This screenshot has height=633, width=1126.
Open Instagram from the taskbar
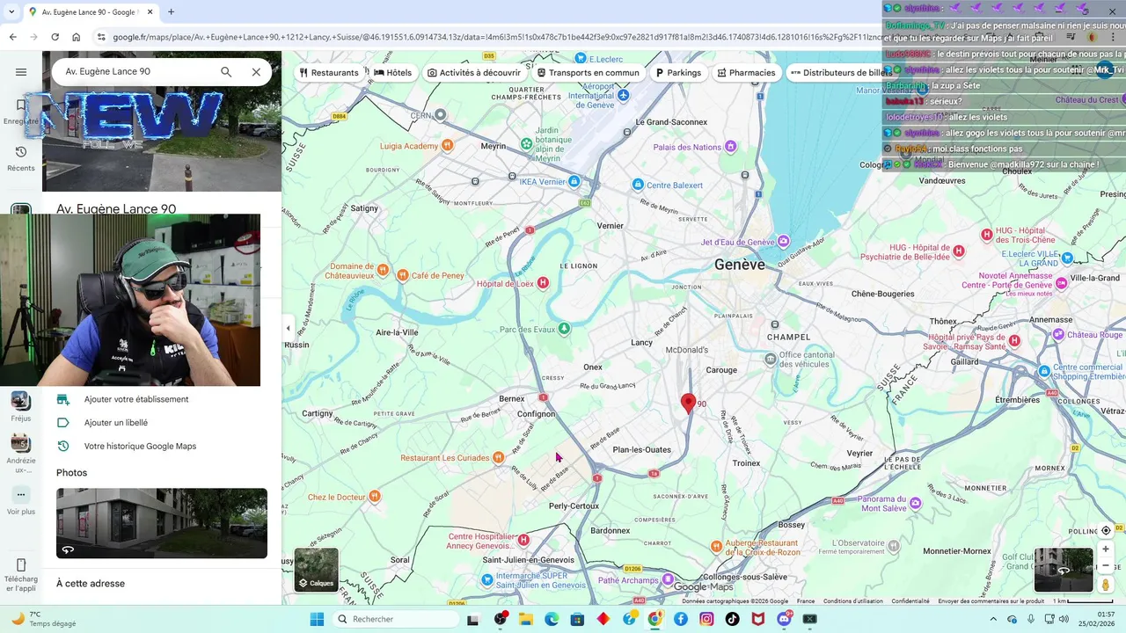pos(706,619)
